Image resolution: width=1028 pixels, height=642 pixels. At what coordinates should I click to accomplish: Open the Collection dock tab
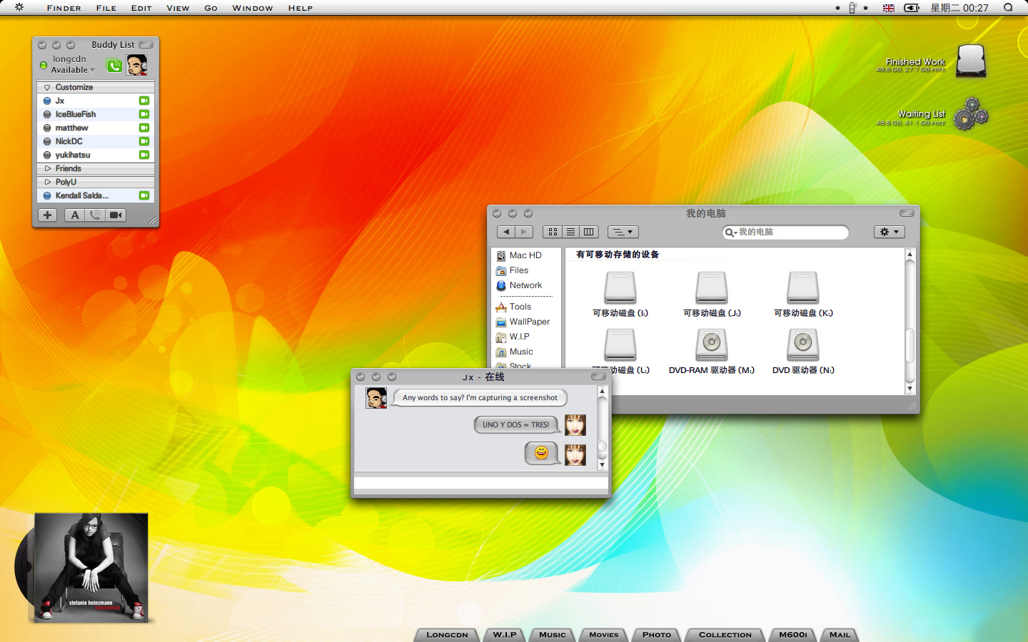pos(725,635)
